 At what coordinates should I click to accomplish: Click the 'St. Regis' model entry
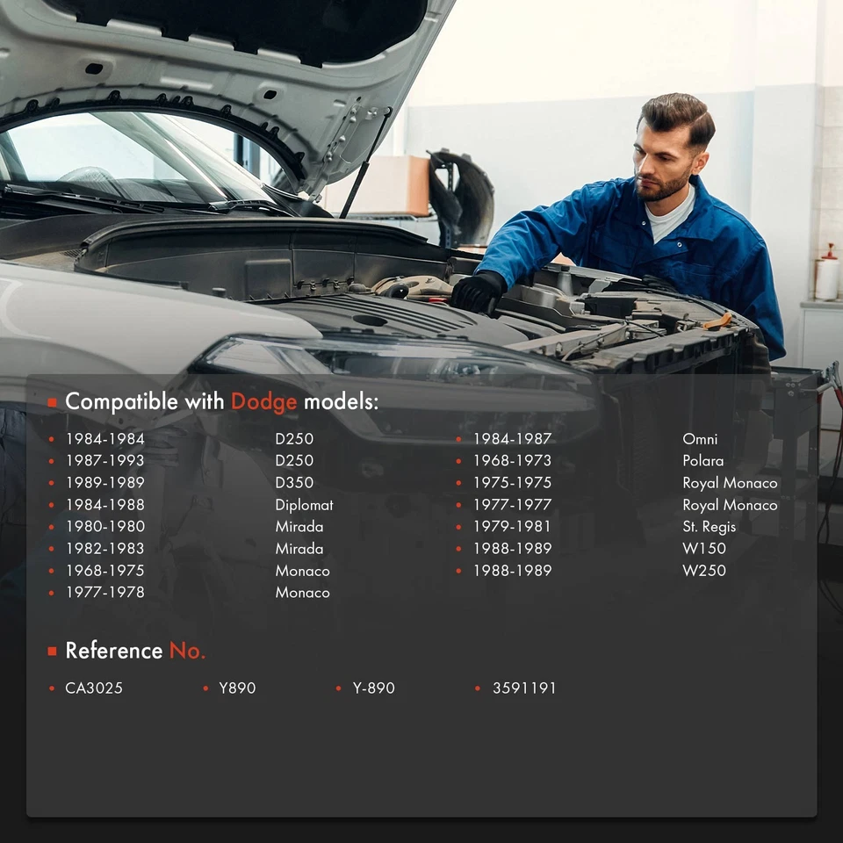click(x=710, y=527)
